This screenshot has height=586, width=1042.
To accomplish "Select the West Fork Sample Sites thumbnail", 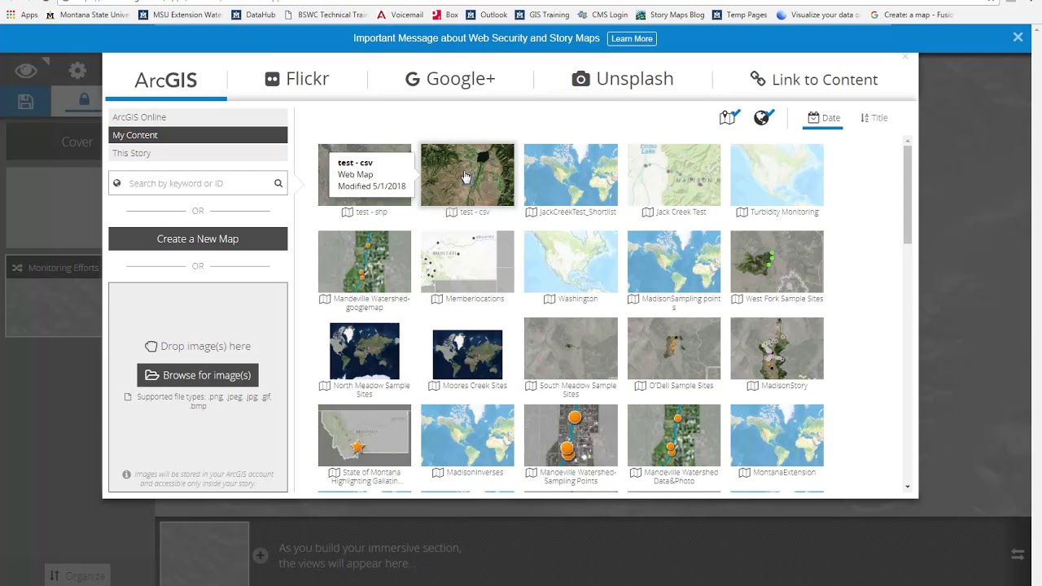I will click(777, 262).
